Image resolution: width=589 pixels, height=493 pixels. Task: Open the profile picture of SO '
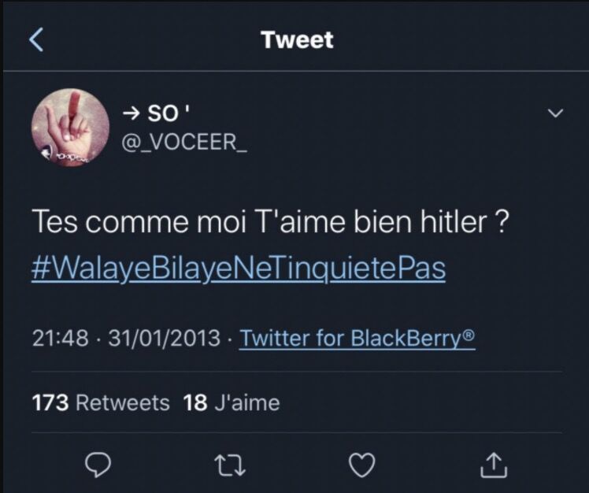tap(71, 128)
